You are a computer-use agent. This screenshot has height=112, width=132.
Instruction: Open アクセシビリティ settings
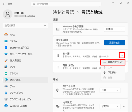coord(25,93)
